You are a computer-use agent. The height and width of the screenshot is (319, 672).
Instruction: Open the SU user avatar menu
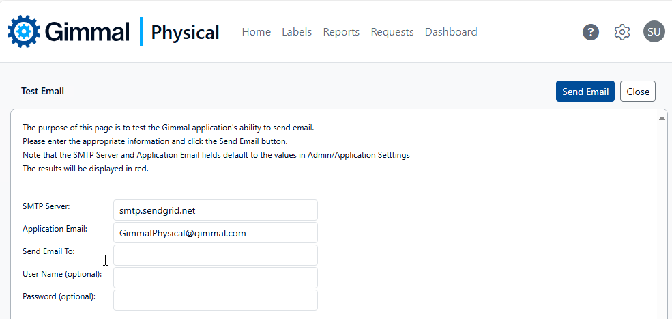[x=654, y=32]
